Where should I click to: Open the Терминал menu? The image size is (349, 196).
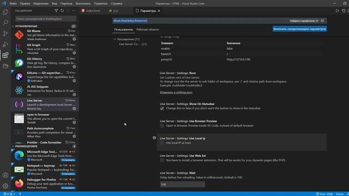click(100, 4)
